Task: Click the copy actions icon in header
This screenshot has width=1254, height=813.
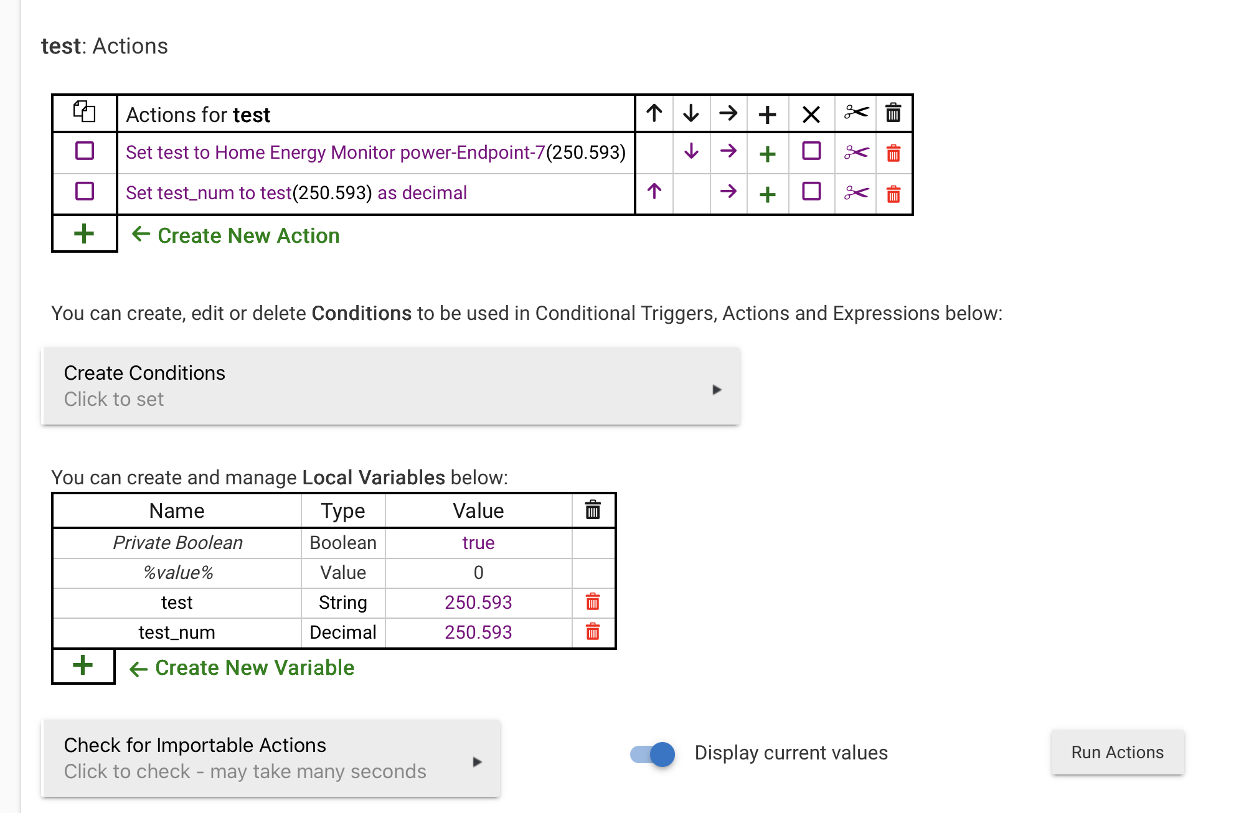Action: pos(84,112)
